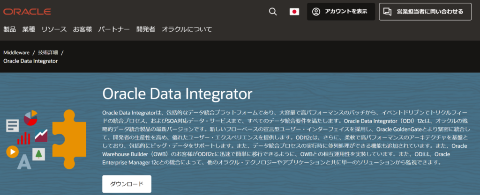Open the オラクルについて menu
Image resolution: width=480 pixels, height=195 pixels.
(x=187, y=29)
